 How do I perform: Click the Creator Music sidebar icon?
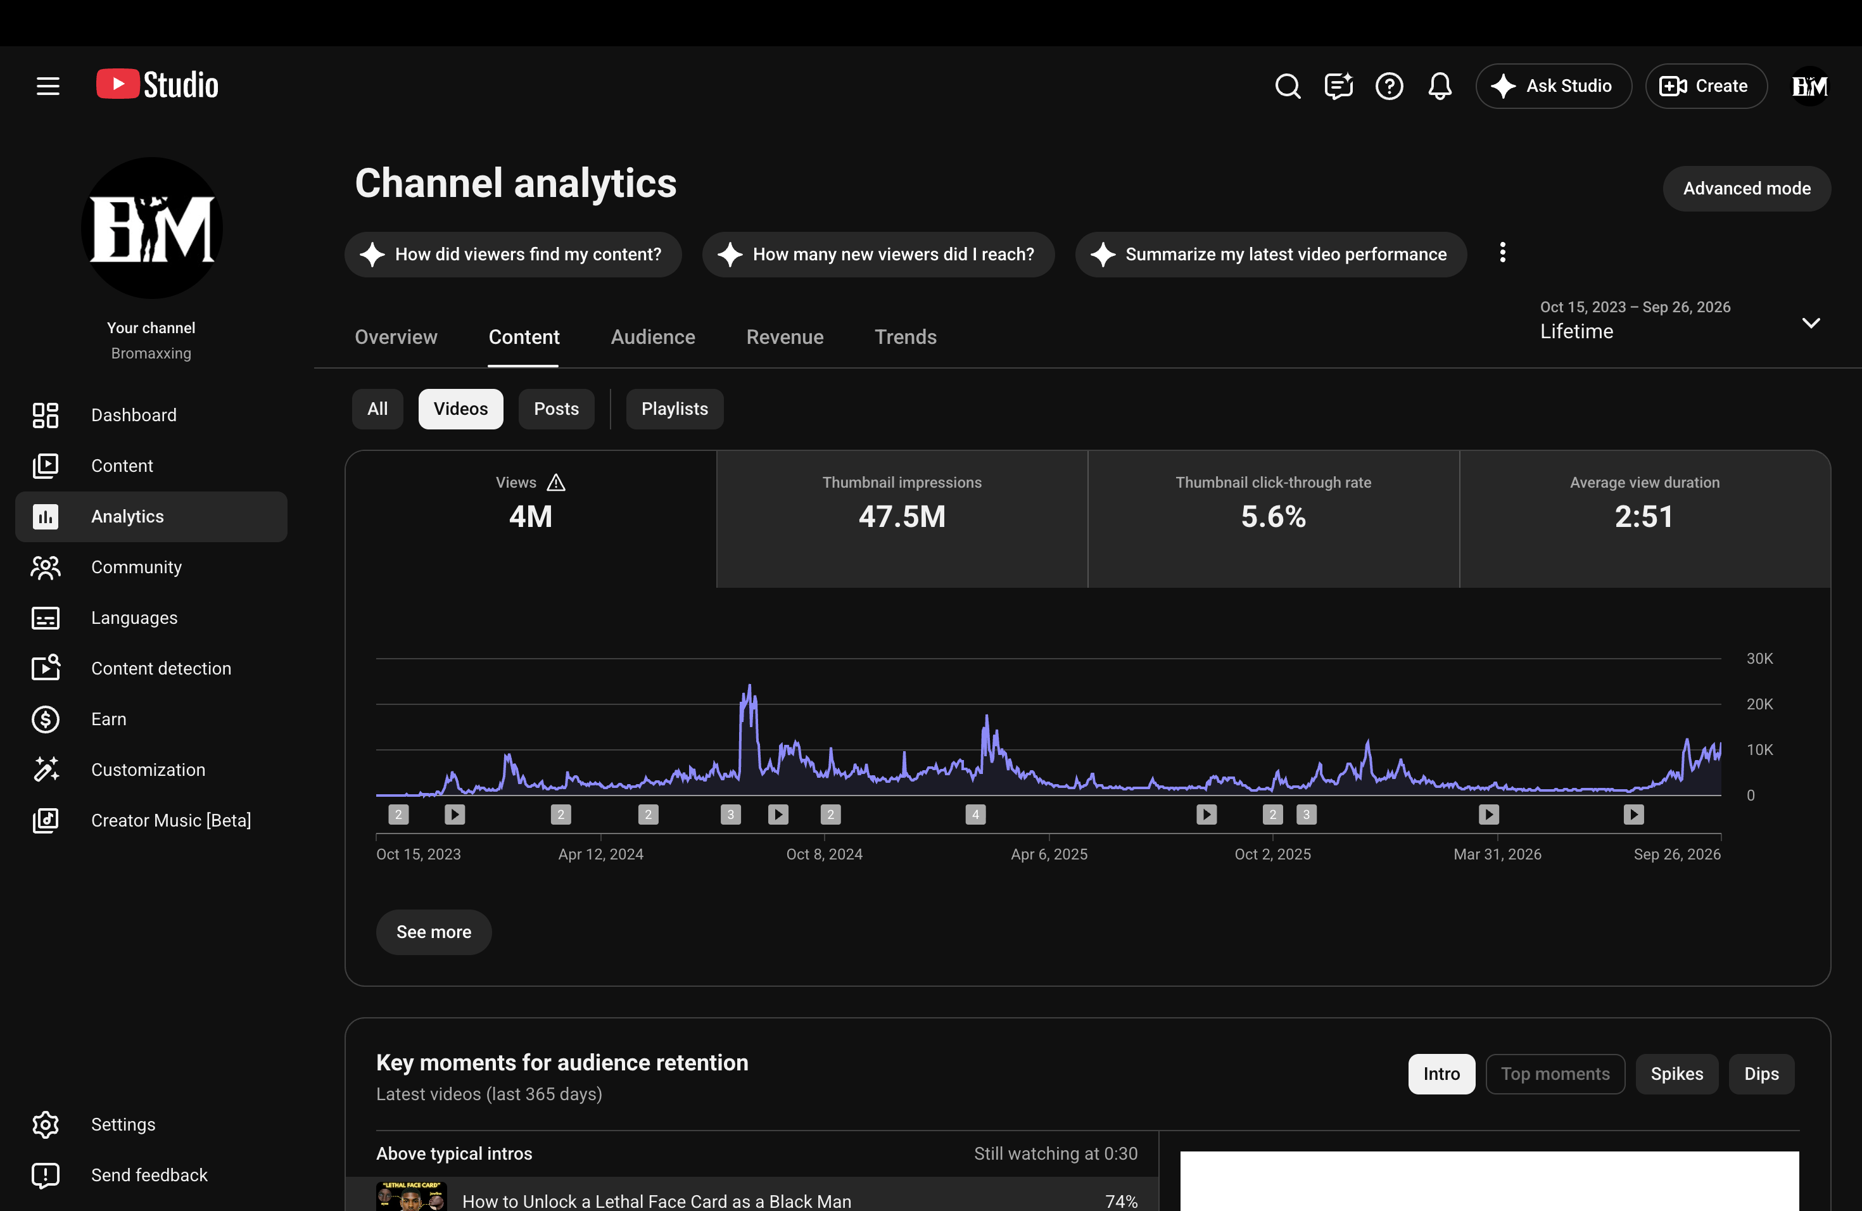coord(46,821)
